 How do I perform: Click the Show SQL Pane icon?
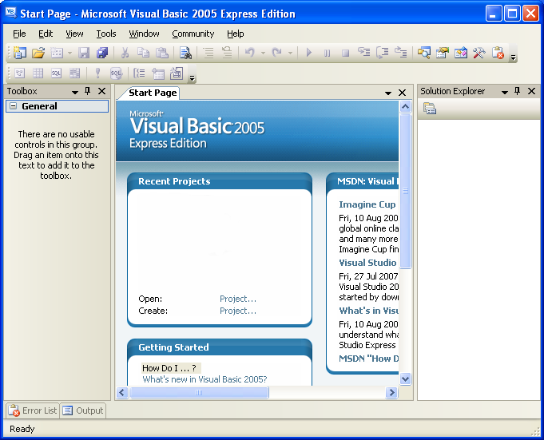[x=56, y=73]
